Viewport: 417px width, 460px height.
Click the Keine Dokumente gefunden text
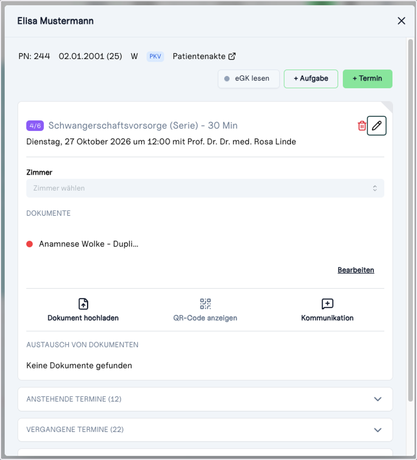point(79,365)
